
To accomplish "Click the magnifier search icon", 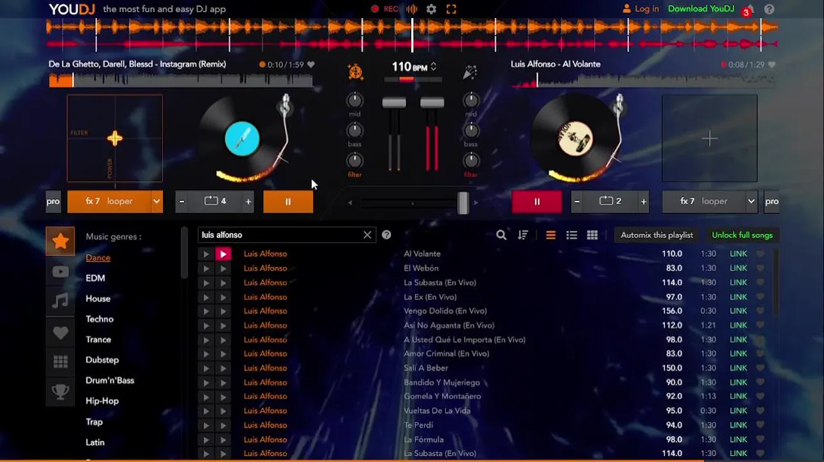I will click(501, 235).
